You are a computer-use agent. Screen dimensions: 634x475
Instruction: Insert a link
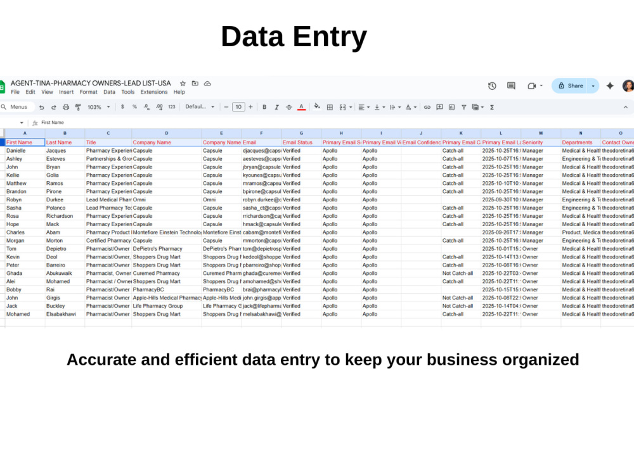[x=427, y=107]
